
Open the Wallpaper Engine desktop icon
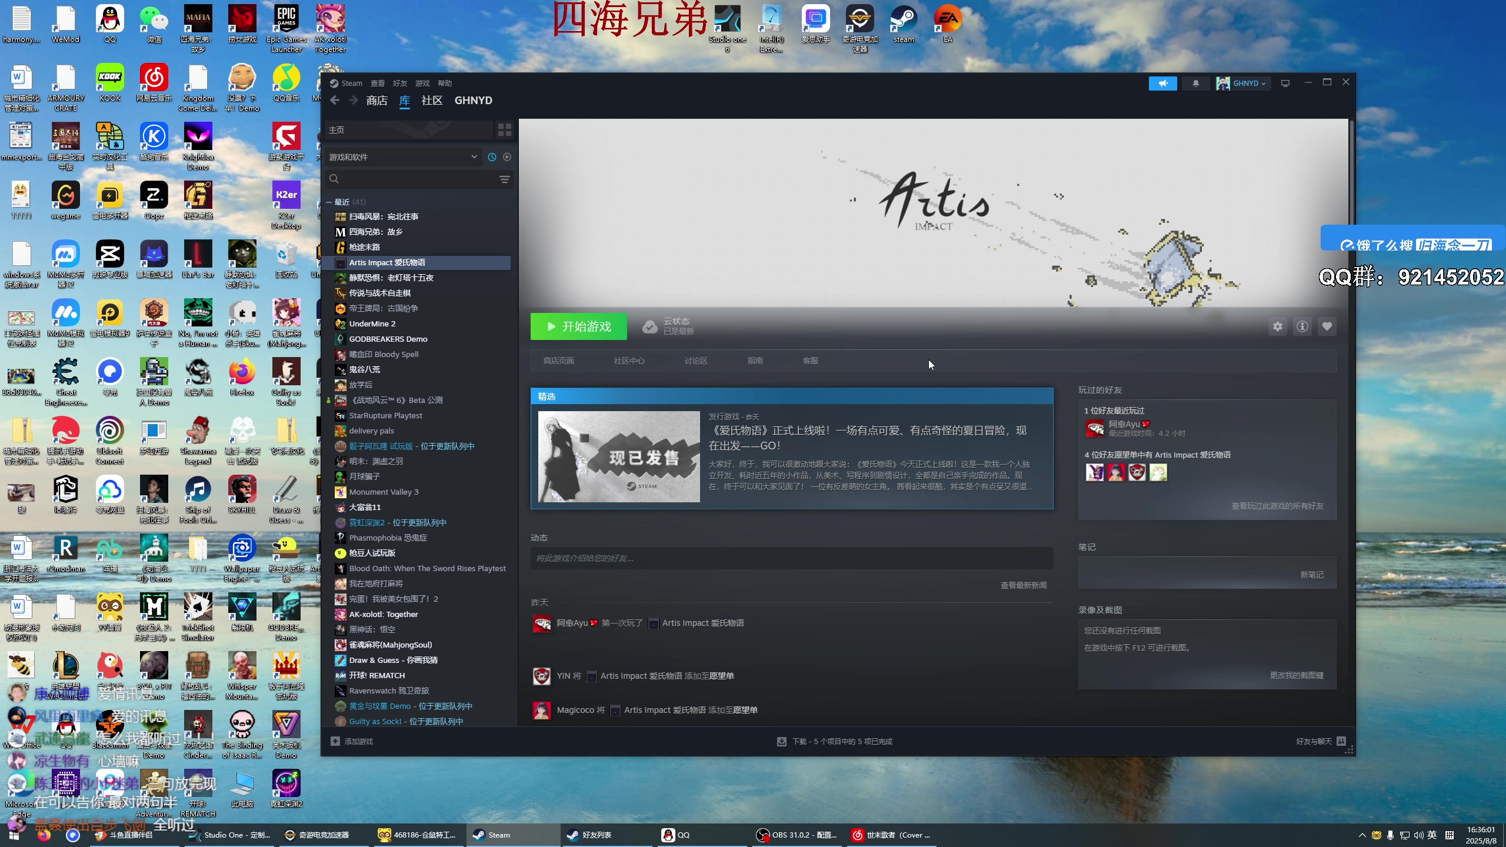(242, 558)
